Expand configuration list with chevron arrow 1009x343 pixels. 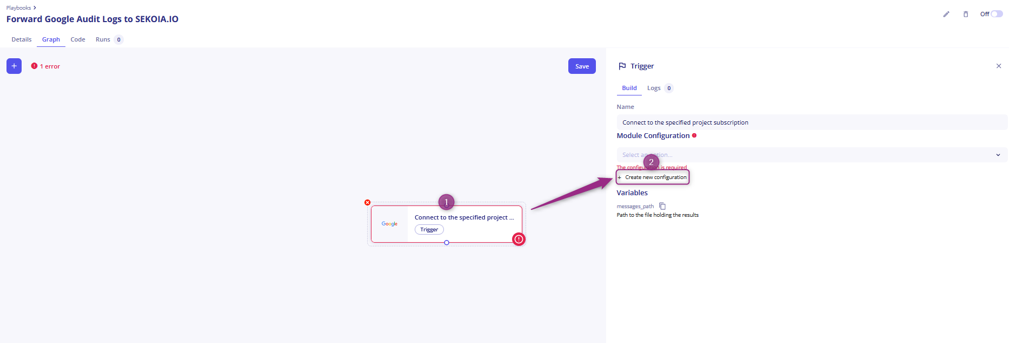(x=998, y=155)
